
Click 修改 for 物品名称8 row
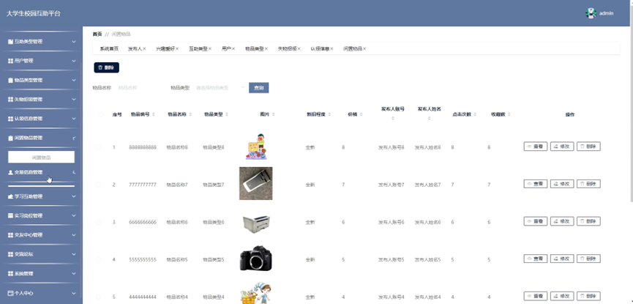tap(562, 147)
